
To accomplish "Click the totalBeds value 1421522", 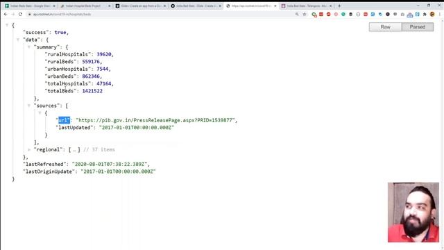I will coord(92,91).
